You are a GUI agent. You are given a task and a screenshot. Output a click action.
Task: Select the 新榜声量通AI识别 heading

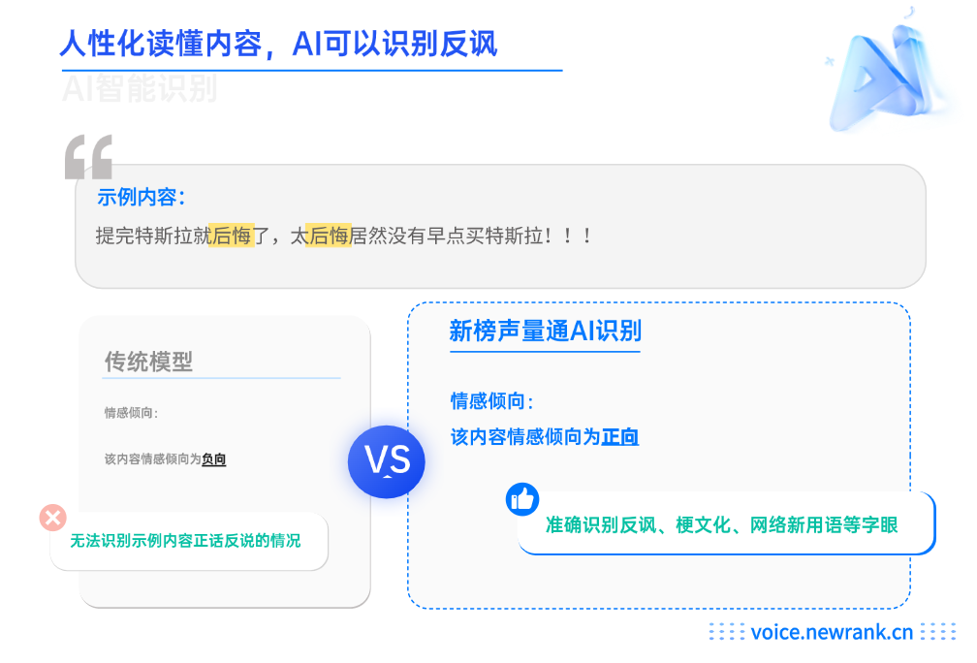pos(545,331)
